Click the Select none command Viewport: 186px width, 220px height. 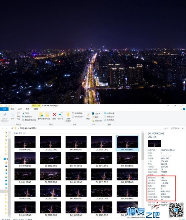tap(109, 117)
